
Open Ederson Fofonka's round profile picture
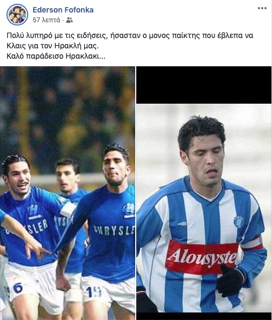pyautogui.click(x=17, y=15)
